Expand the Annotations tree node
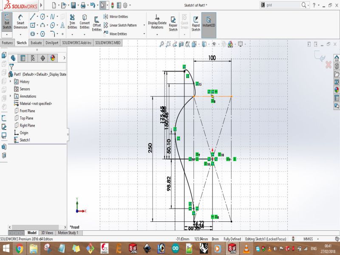Screen dimensions: 340x255 (10, 96)
